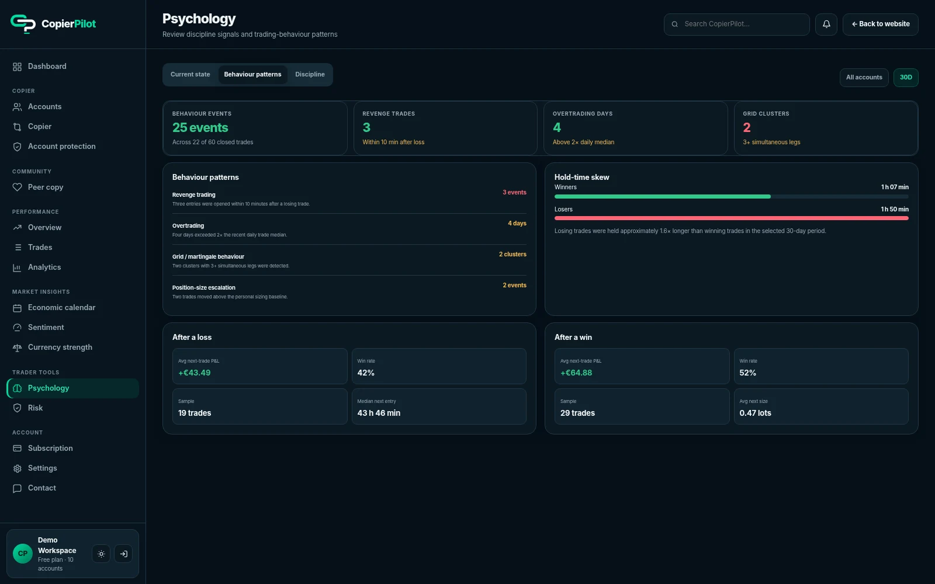Image resolution: width=935 pixels, height=584 pixels.
Task: Select the Revenge trades card
Action: pos(445,128)
